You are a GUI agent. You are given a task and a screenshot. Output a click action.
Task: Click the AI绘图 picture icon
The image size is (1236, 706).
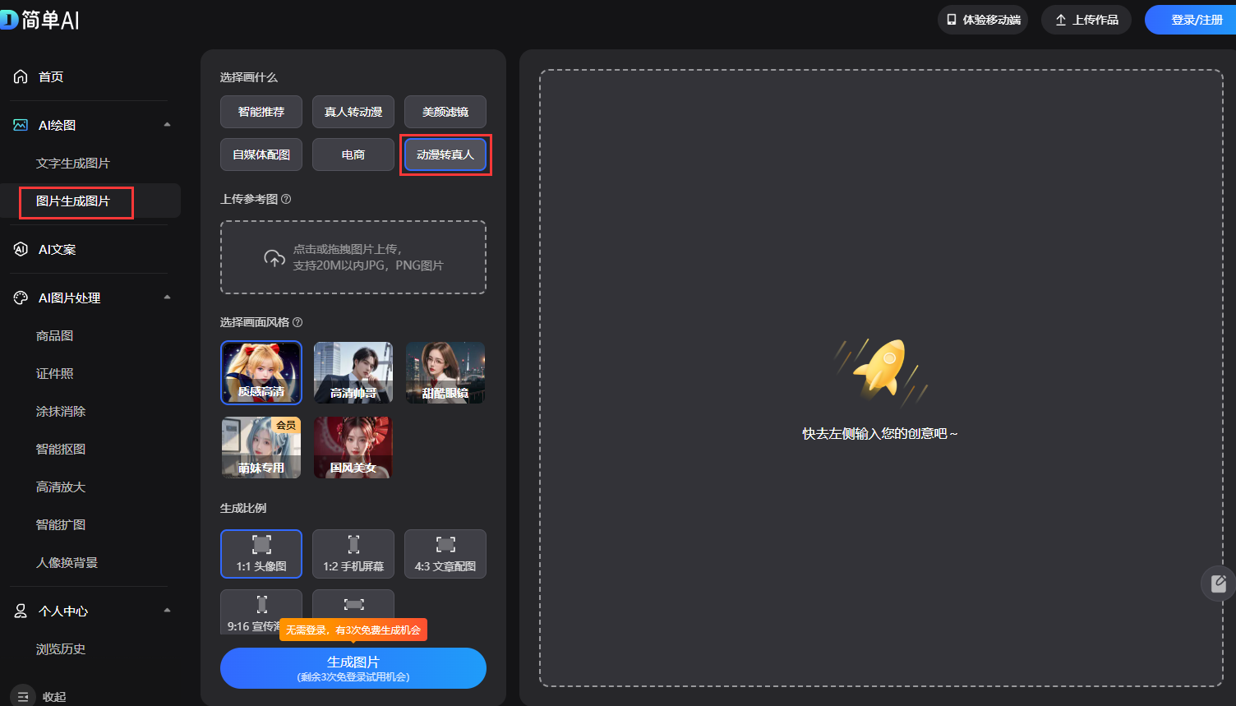[x=21, y=125]
